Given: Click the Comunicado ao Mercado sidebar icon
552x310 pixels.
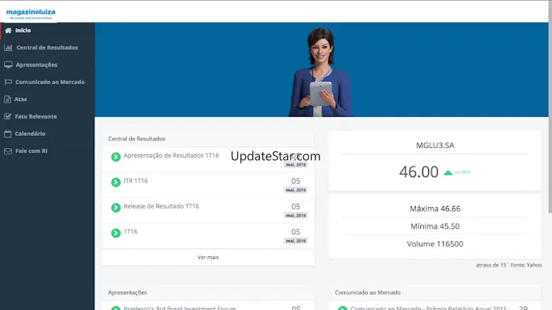Looking at the screenshot, I should coord(8,82).
